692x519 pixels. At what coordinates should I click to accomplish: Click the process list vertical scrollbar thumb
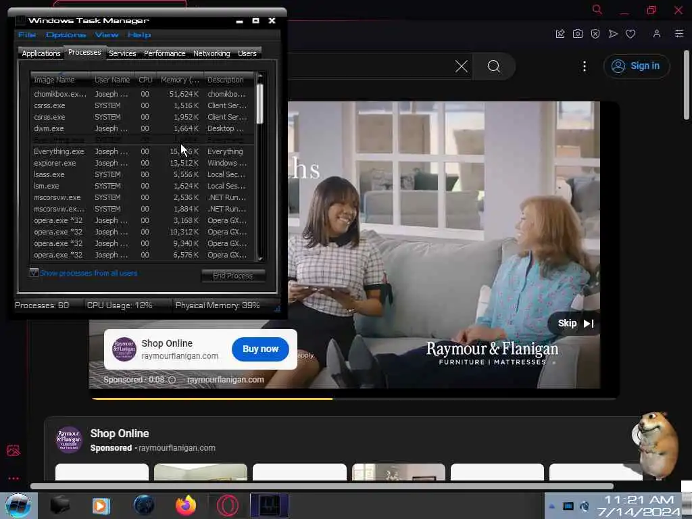260,103
